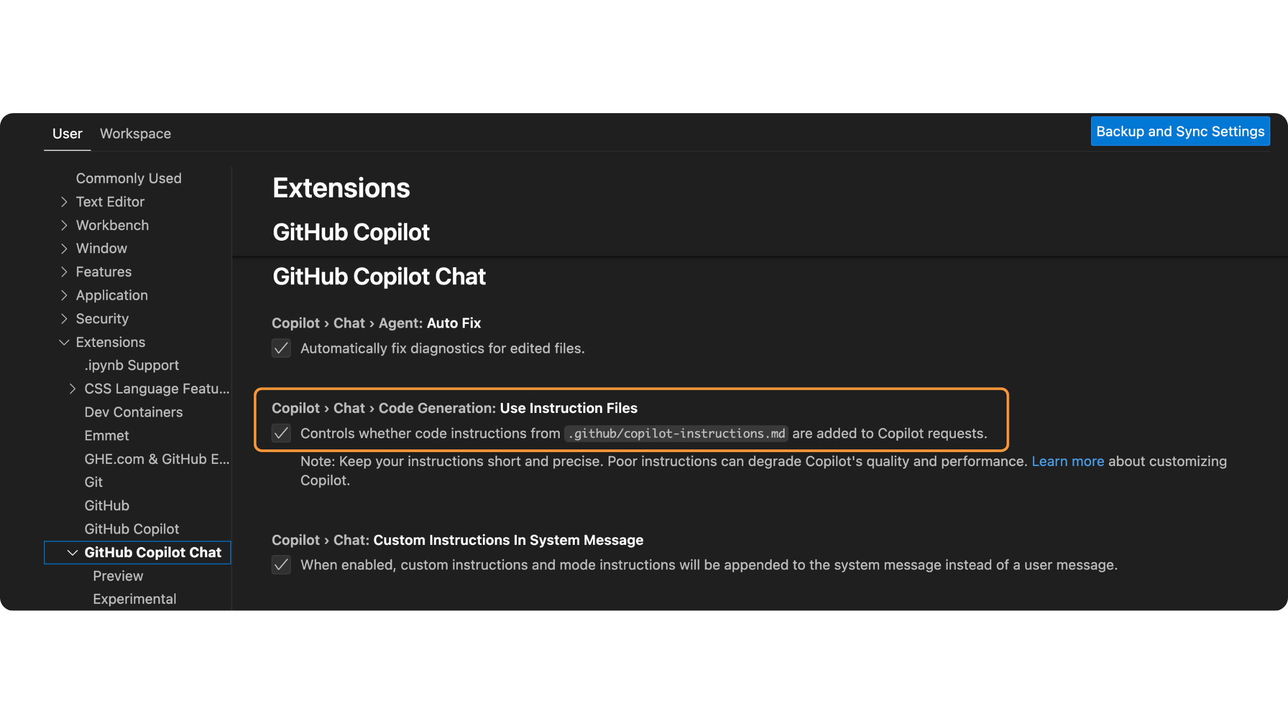Collapse the Extensions tree chevron
1288x724 pixels.
64,342
